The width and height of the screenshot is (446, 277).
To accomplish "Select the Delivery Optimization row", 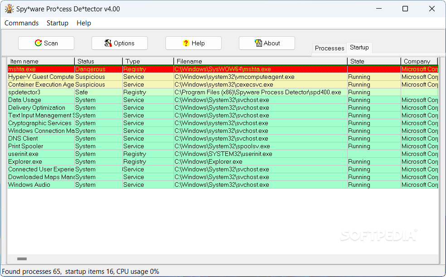I will tap(223, 107).
